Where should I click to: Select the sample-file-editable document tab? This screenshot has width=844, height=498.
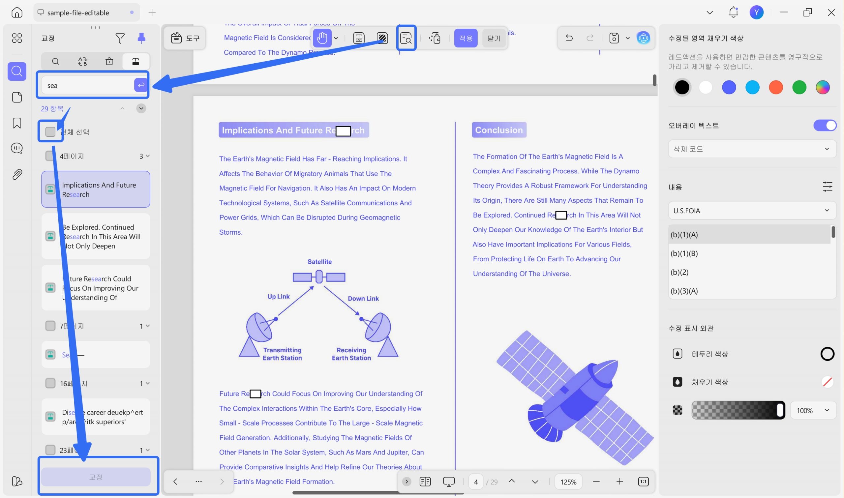click(87, 13)
